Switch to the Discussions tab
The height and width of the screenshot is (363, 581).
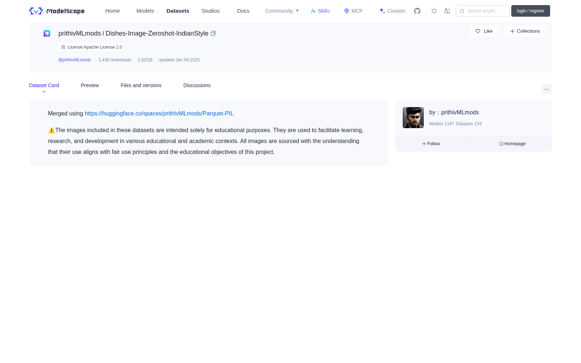(197, 85)
